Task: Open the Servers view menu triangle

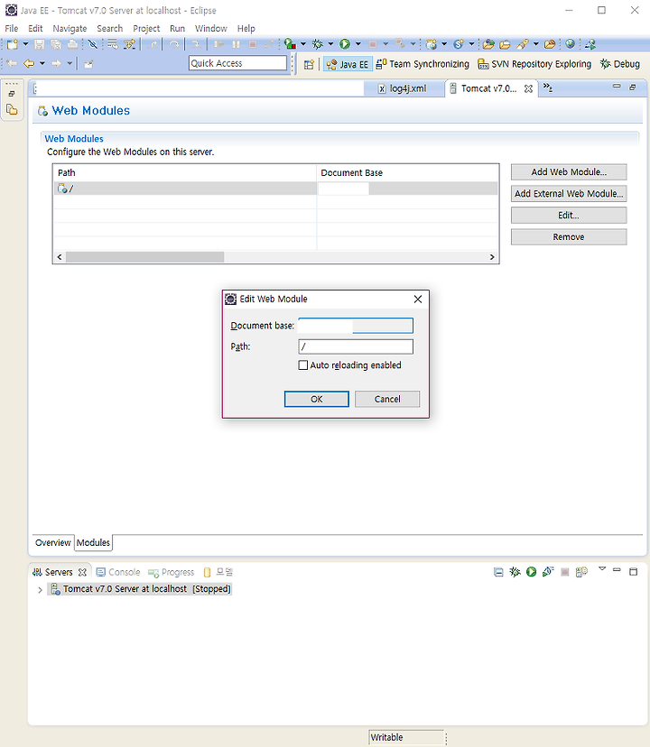Action: click(602, 569)
